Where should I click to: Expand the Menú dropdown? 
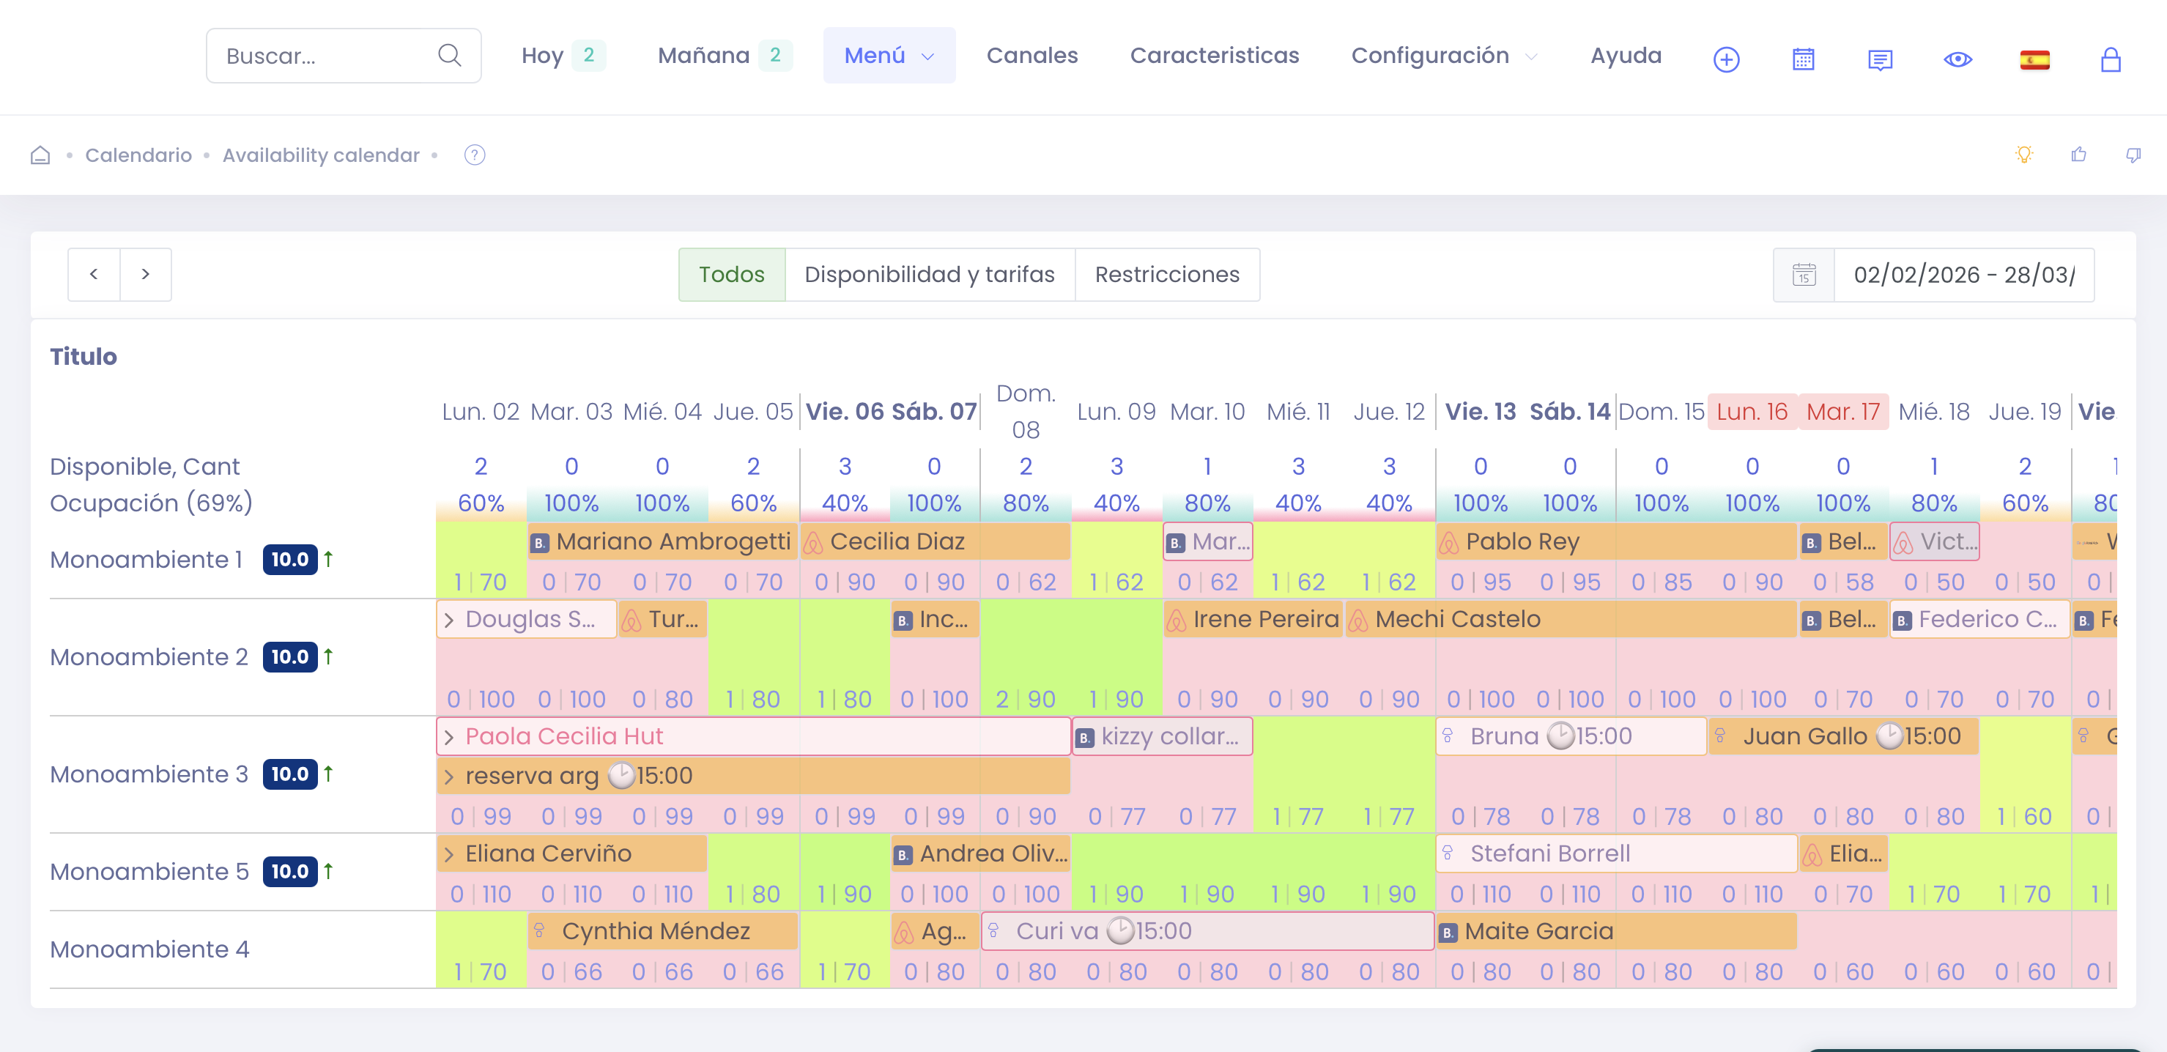(x=889, y=56)
